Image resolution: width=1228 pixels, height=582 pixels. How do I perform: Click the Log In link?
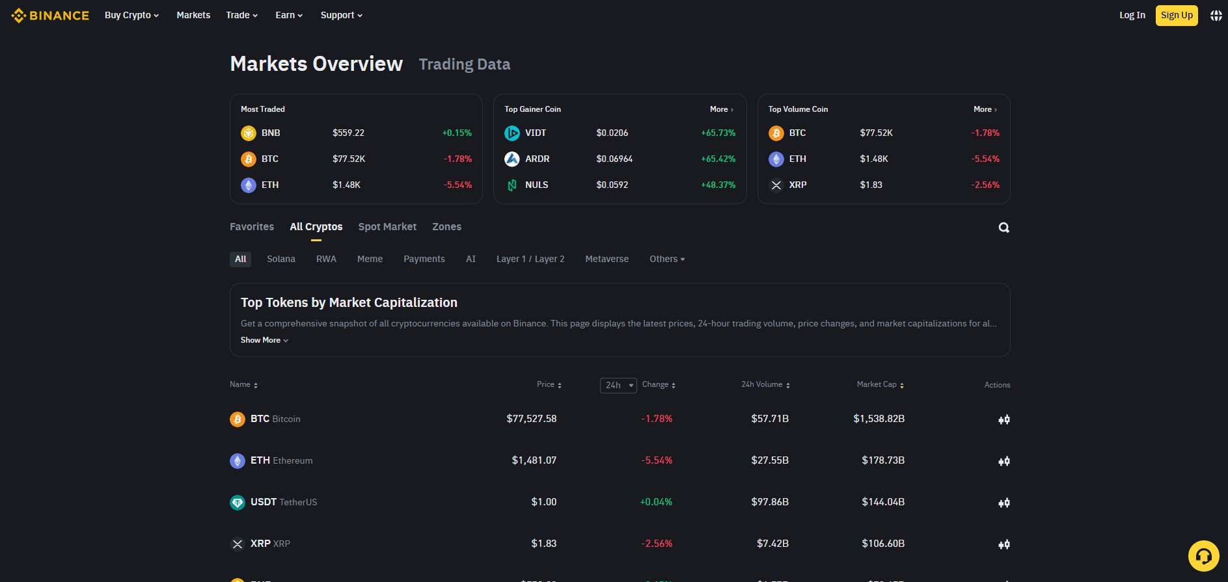(x=1132, y=15)
